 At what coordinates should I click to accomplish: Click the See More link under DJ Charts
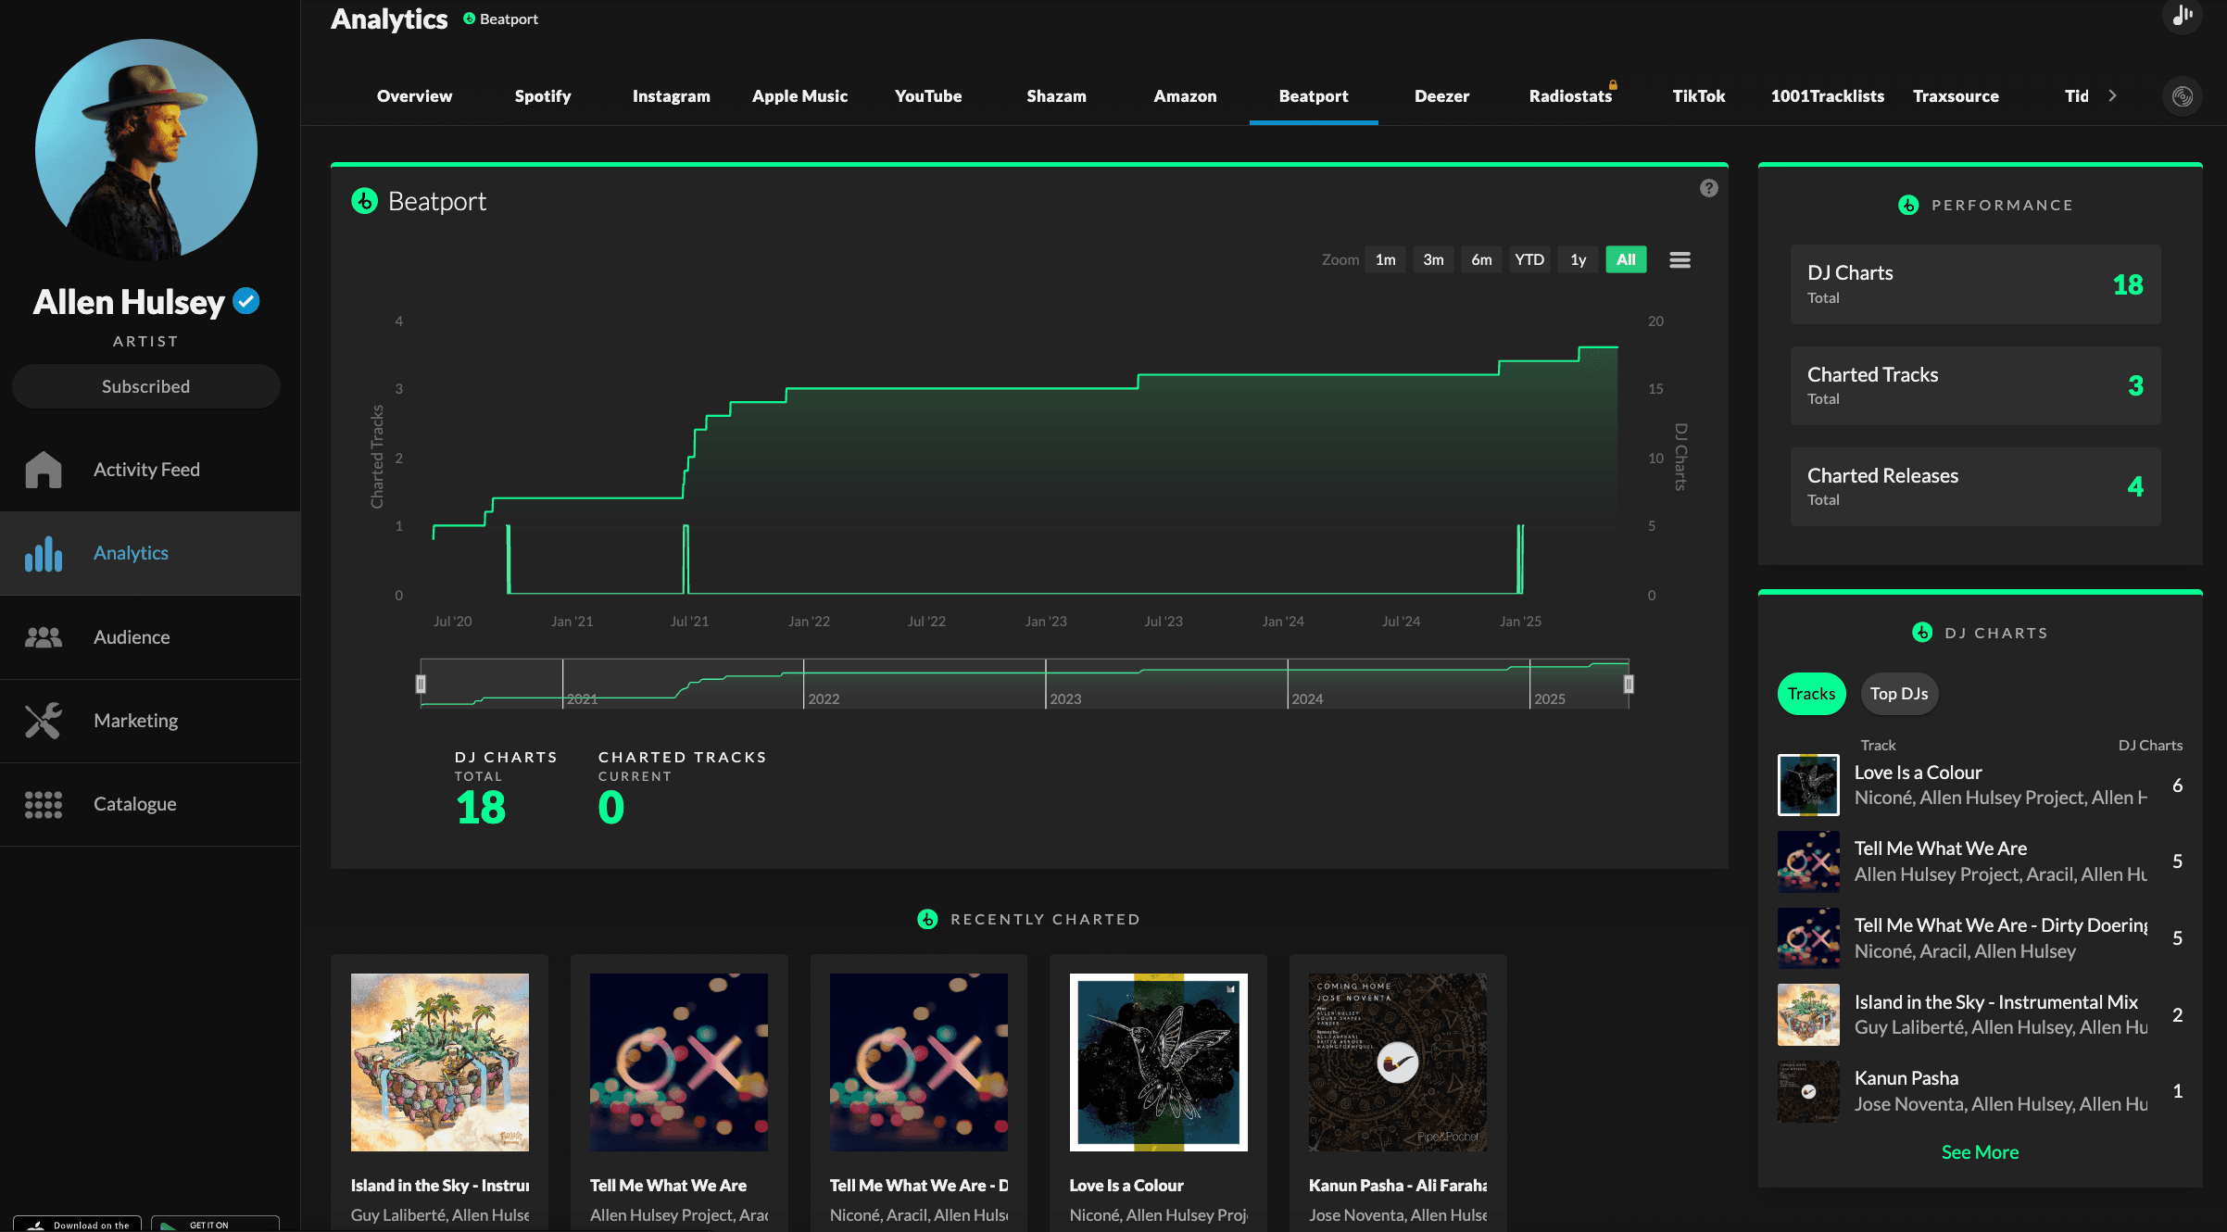click(1979, 1151)
